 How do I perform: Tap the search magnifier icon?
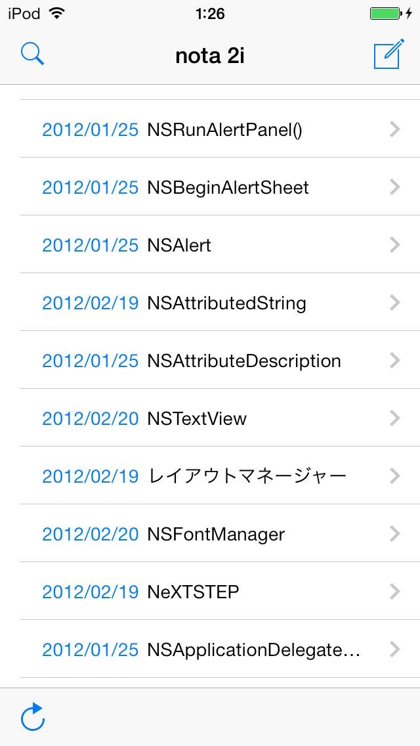[32, 55]
